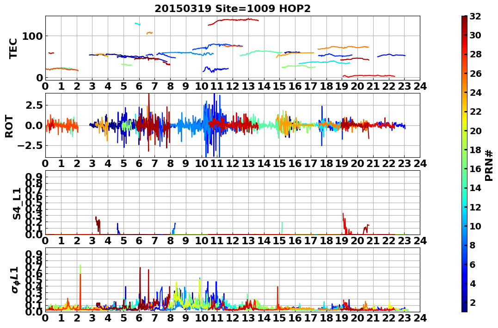Viewport: 498px width, 328px height.
Task: Click the colorbar tick label 4
Action: 473,283
